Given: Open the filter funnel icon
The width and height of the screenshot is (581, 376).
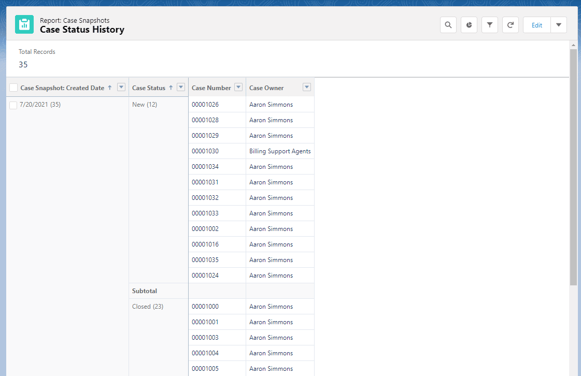Looking at the screenshot, I should point(490,25).
